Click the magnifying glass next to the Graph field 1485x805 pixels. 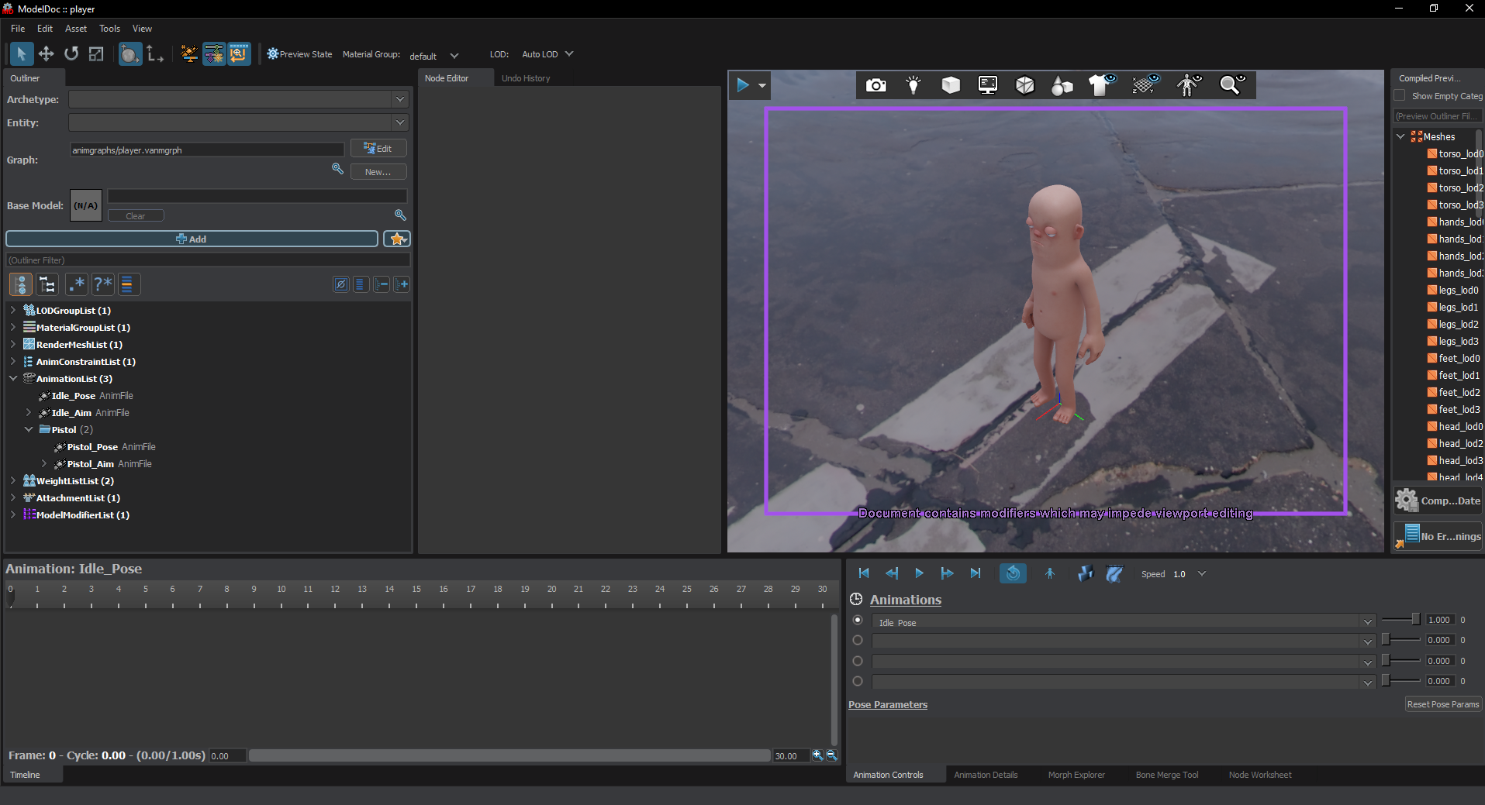coord(337,168)
